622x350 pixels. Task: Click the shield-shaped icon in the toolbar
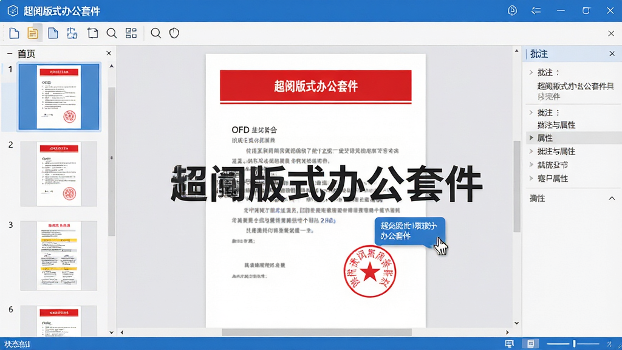(174, 33)
